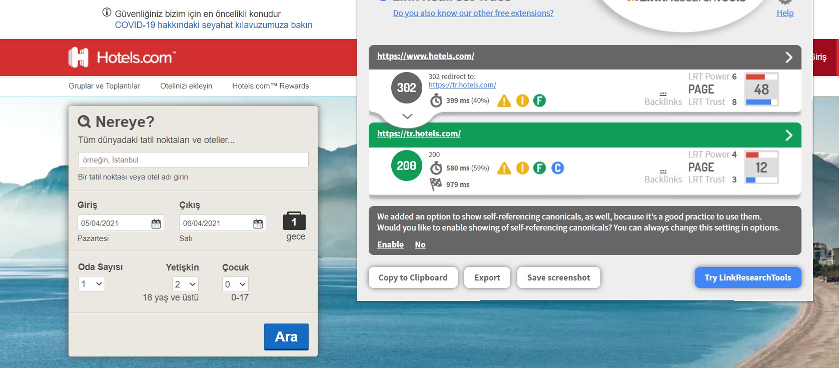839x368 pixels.
Task: Click the 979 ms total time text
Action: [458, 184]
